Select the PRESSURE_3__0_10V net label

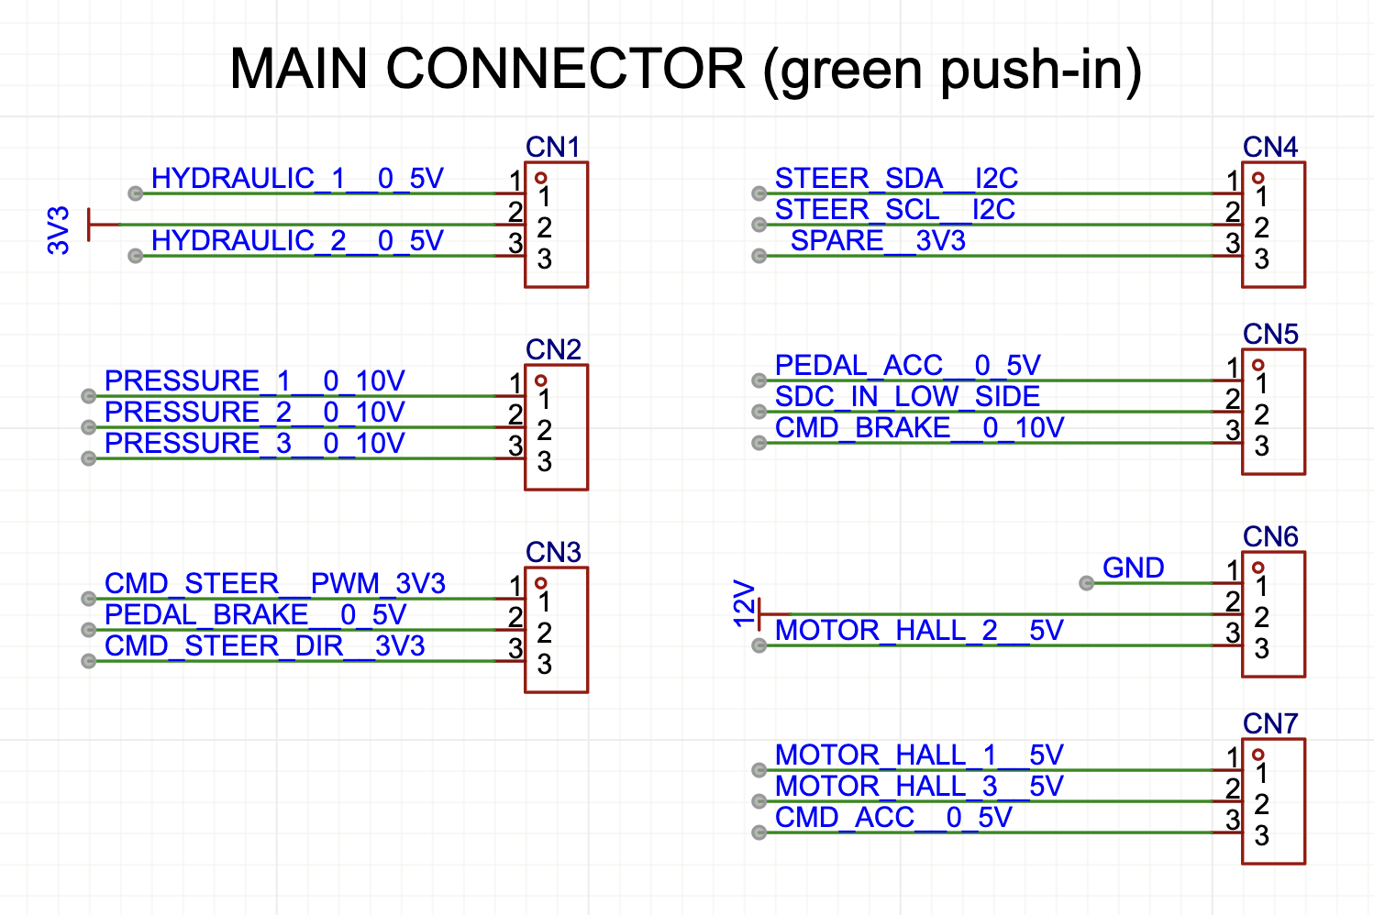click(x=254, y=444)
